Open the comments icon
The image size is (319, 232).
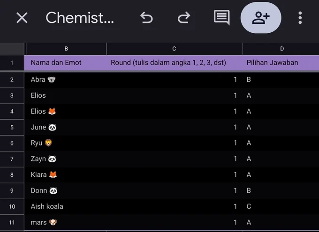pyautogui.click(x=222, y=17)
